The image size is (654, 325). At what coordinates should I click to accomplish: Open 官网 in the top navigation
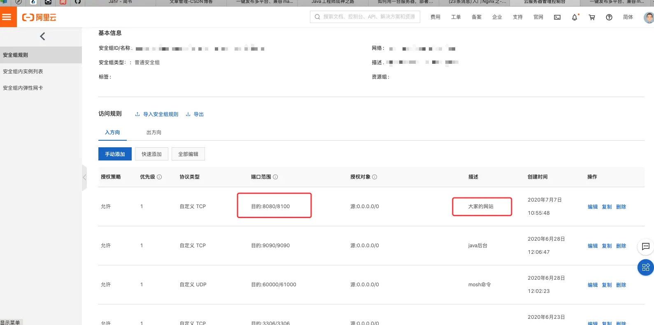538,17
